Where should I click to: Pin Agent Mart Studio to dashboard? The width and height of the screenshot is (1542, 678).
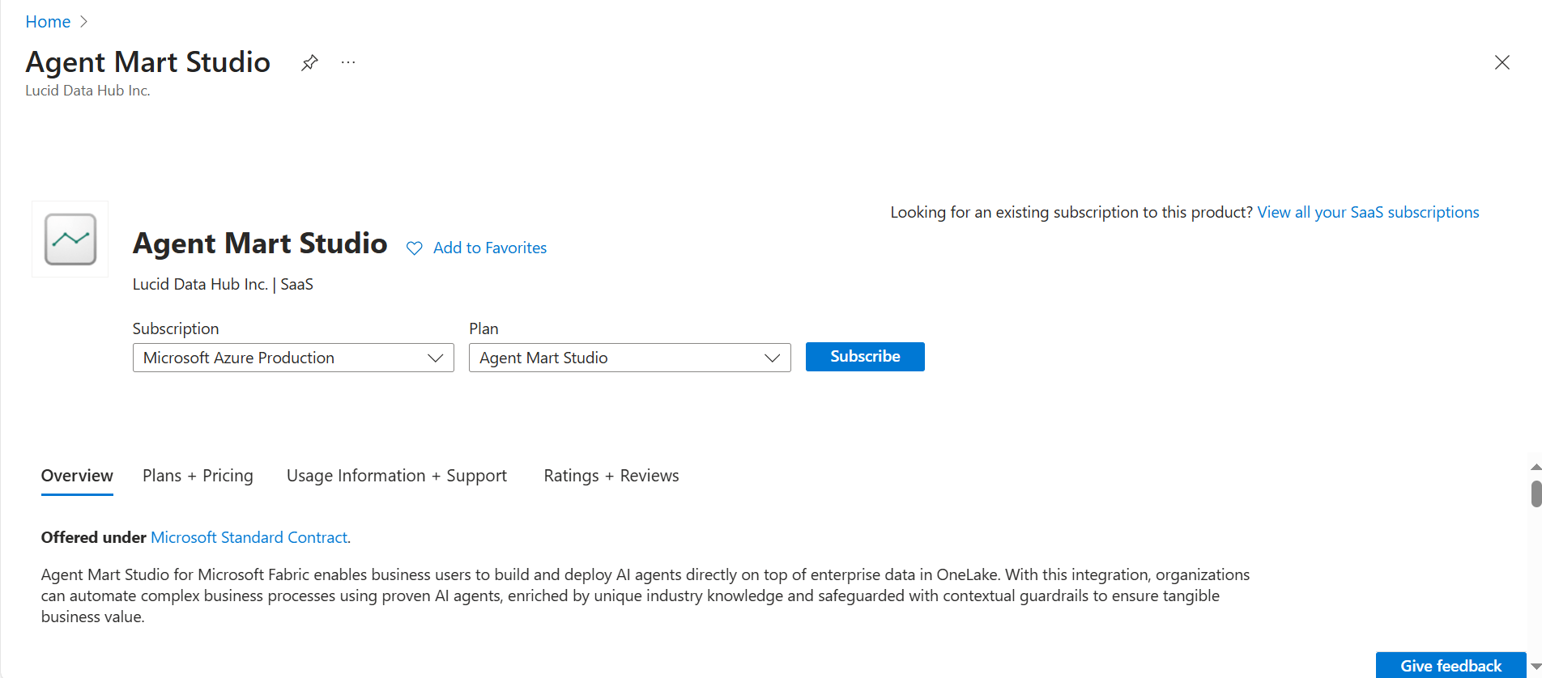click(x=309, y=62)
